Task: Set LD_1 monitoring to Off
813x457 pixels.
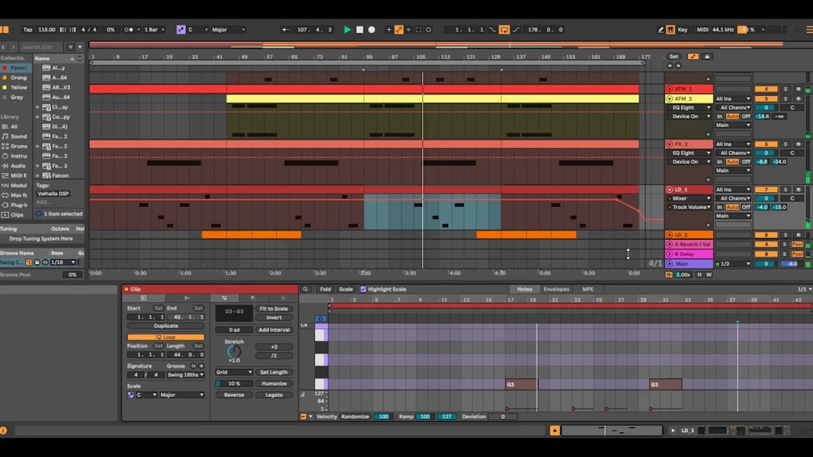Action: 746,208
